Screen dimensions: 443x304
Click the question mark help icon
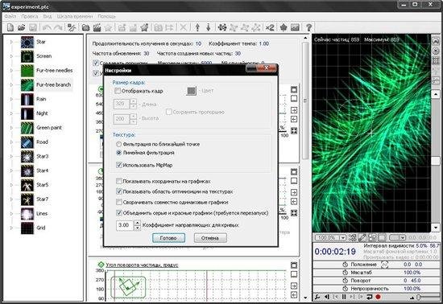tap(308, 27)
